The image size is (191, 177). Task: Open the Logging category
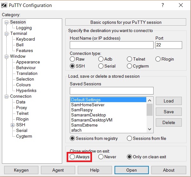click(24, 28)
